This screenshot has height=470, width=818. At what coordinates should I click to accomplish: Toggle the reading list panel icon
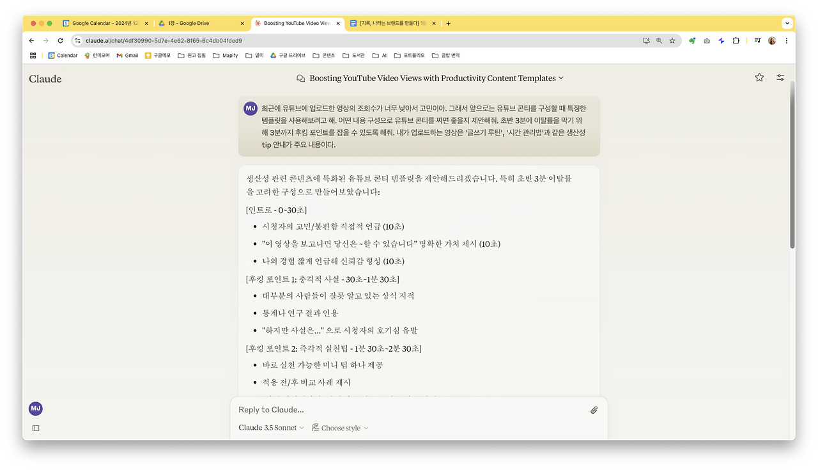tap(756, 40)
